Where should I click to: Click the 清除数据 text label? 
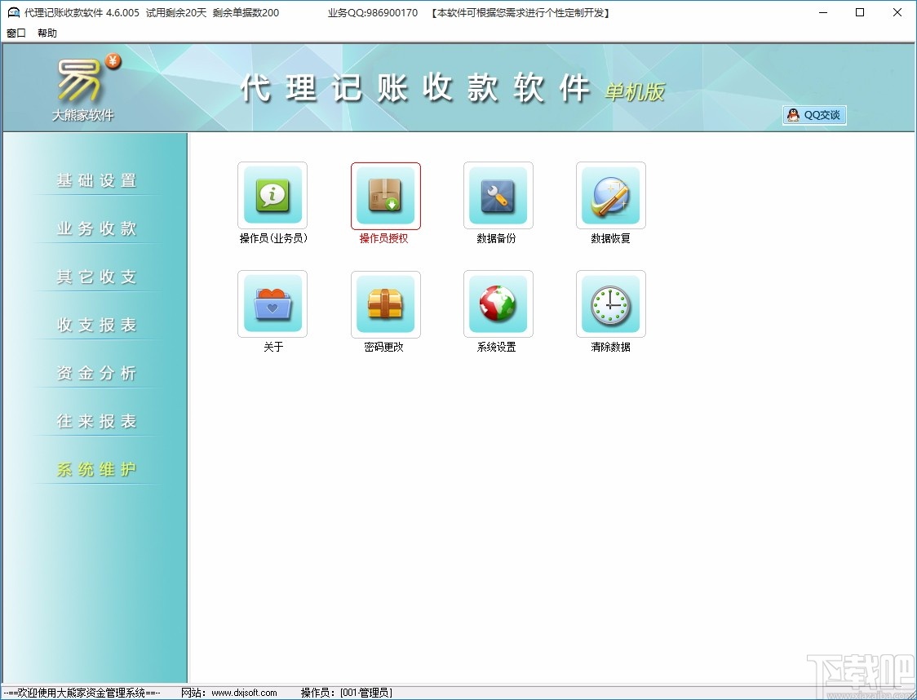[610, 347]
